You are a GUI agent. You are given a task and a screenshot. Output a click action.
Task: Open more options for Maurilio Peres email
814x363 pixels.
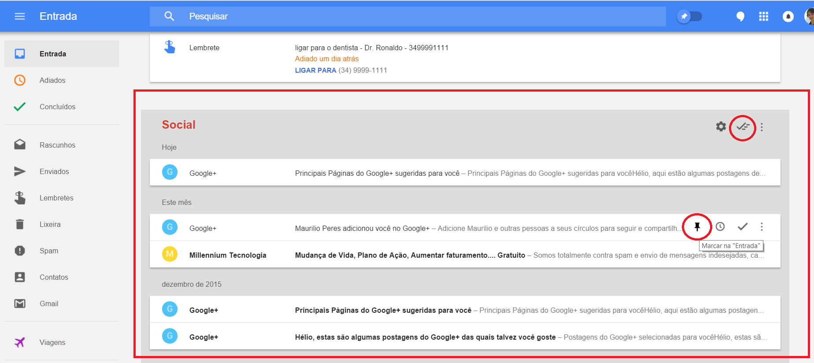pyautogui.click(x=762, y=227)
